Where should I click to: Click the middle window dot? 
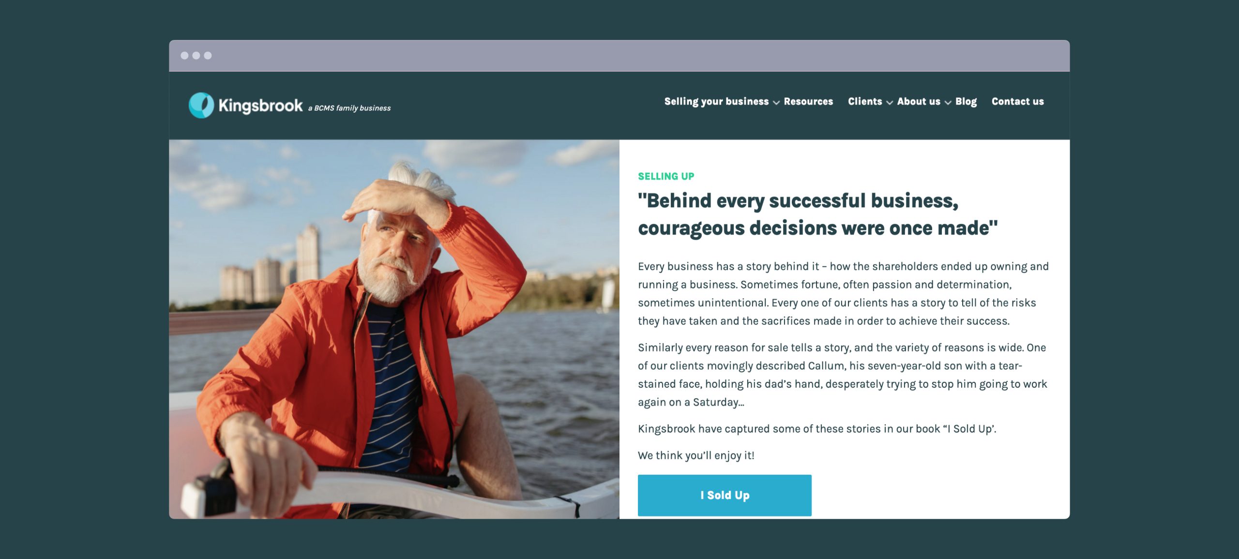[196, 56]
